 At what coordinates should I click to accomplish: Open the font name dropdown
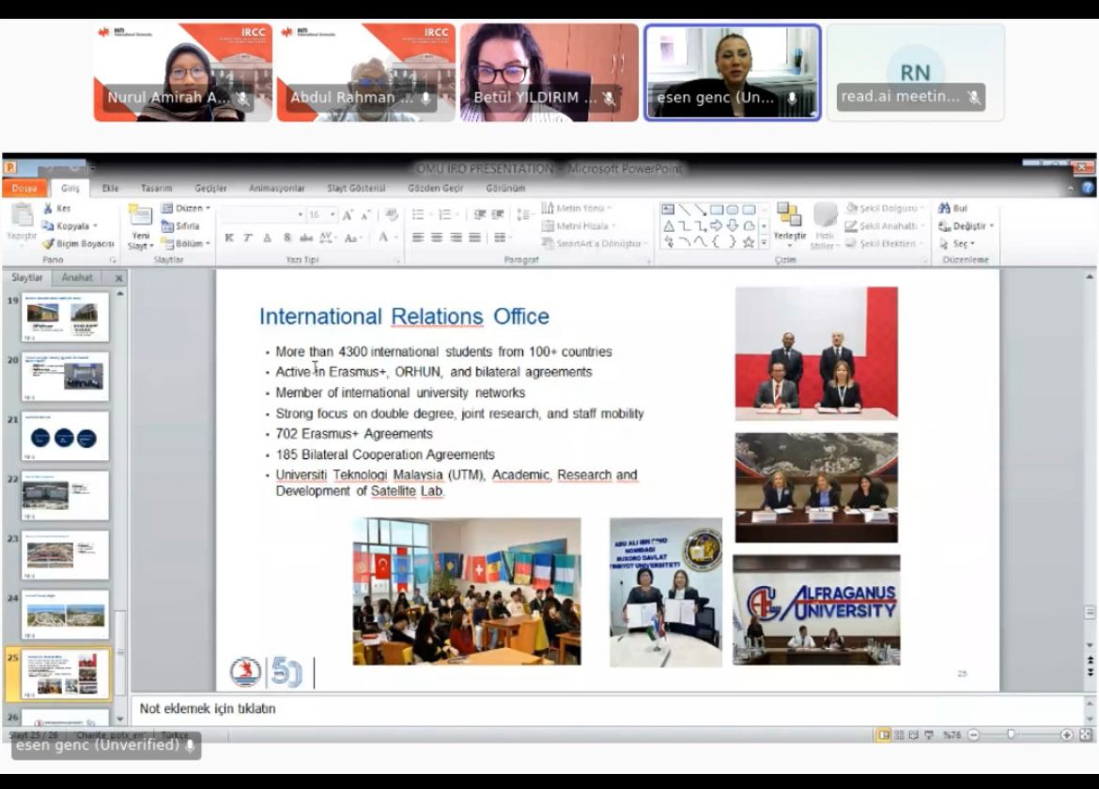click(301, 215)
